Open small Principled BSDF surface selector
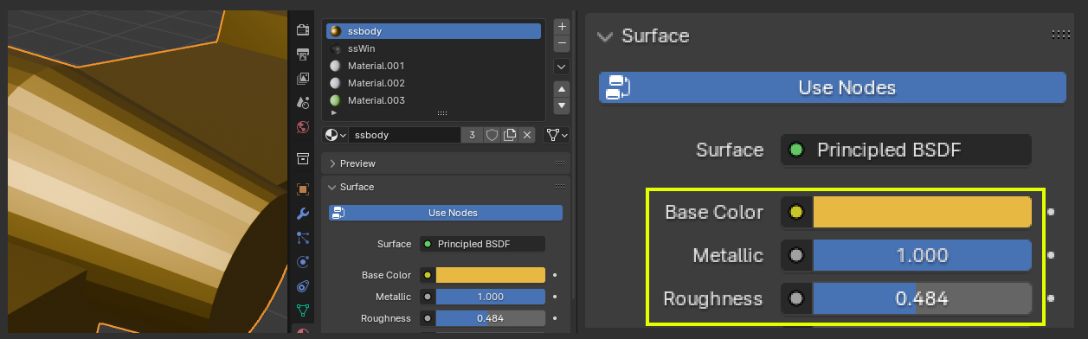1088x339 pixels. tap(483, 244)
